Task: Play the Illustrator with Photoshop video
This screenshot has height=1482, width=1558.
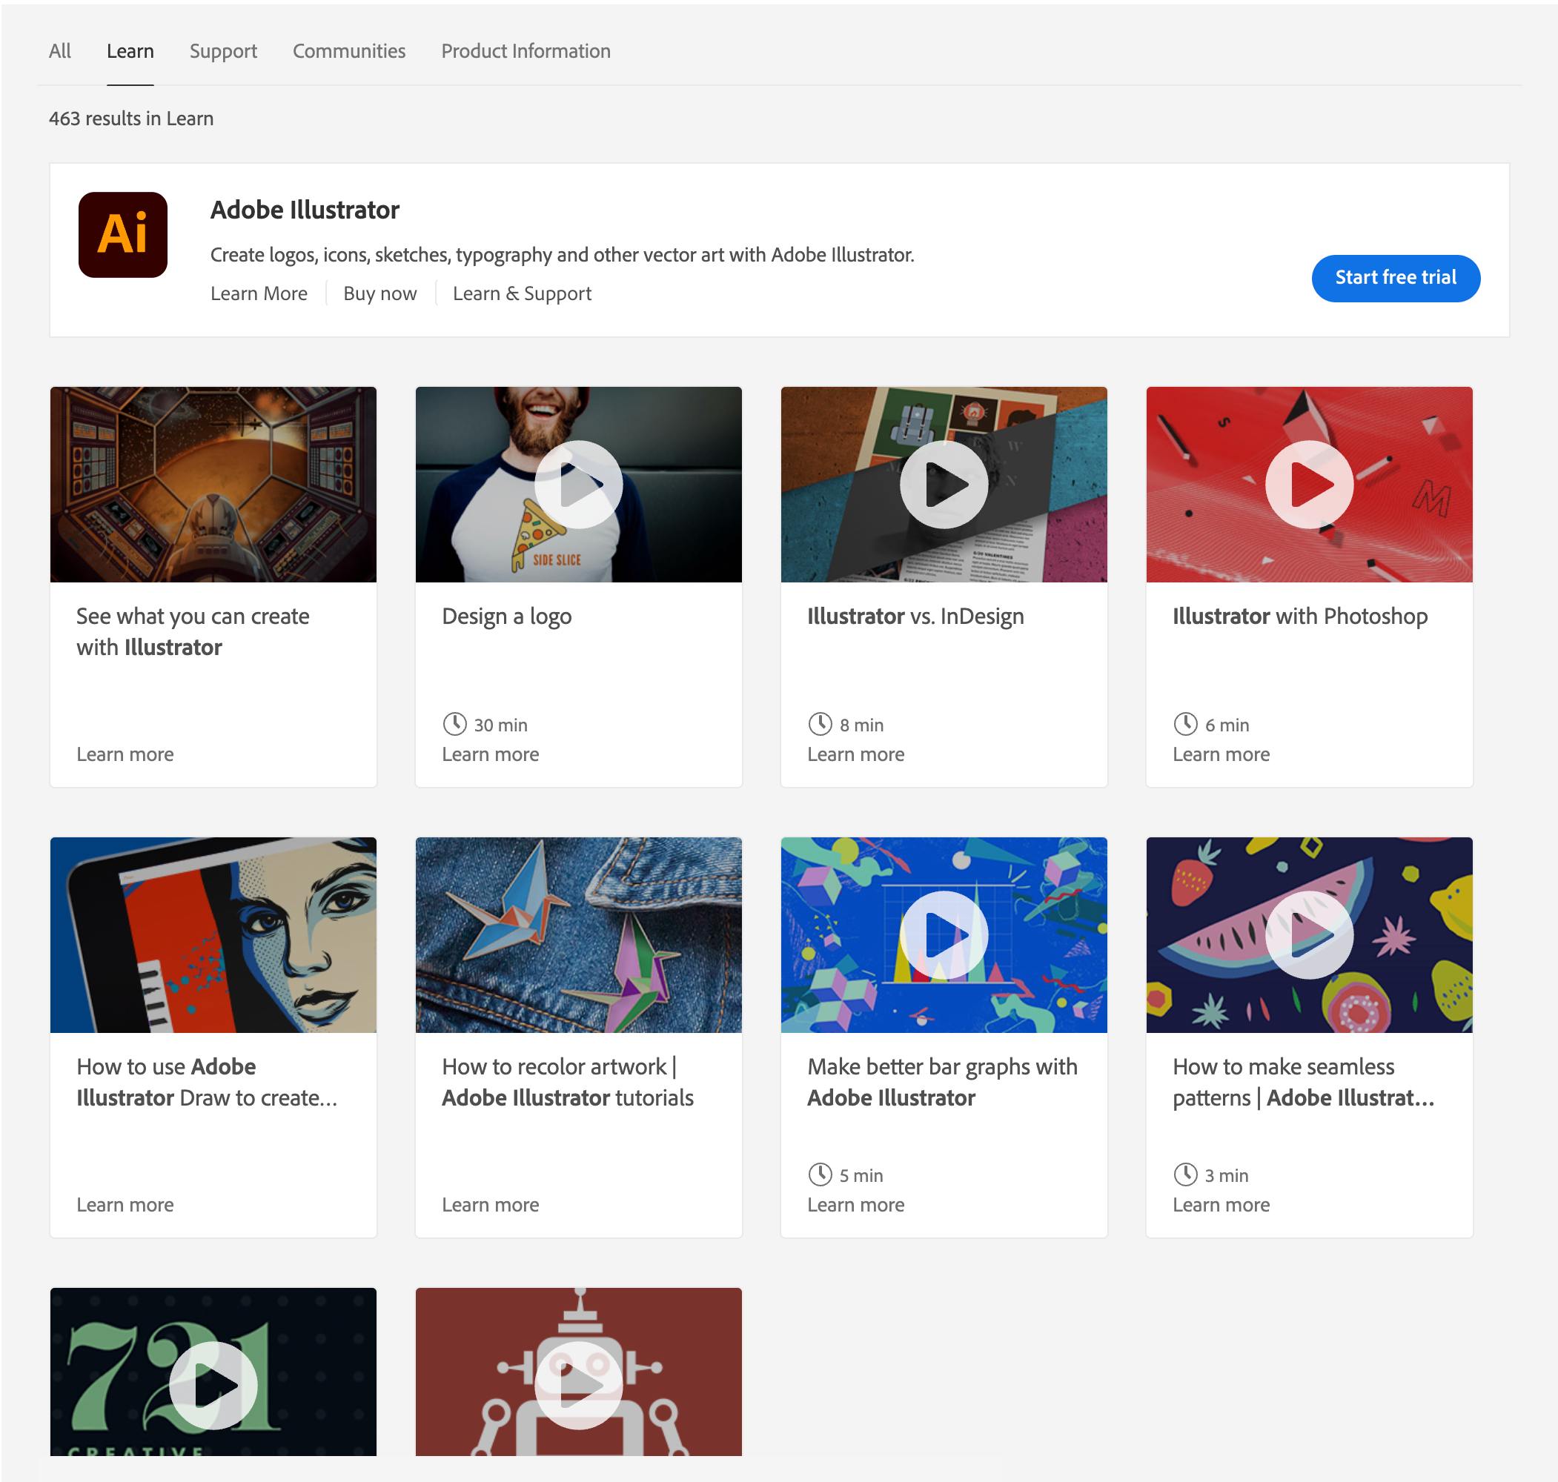Action: tap(1308, 485)
